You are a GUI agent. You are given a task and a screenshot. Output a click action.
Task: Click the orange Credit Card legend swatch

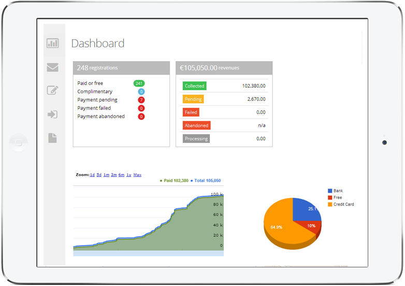tap(330, 204)
